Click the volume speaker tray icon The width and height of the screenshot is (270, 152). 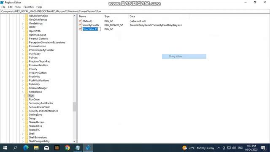(234, 148)
